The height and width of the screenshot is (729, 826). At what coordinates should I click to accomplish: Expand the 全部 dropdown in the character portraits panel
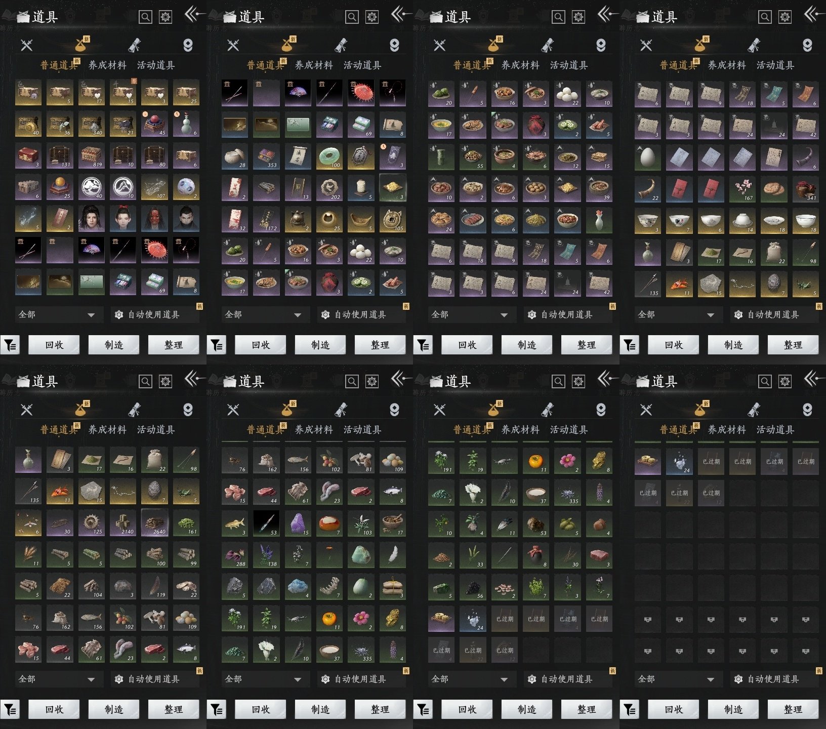click(x=57, y=314)
